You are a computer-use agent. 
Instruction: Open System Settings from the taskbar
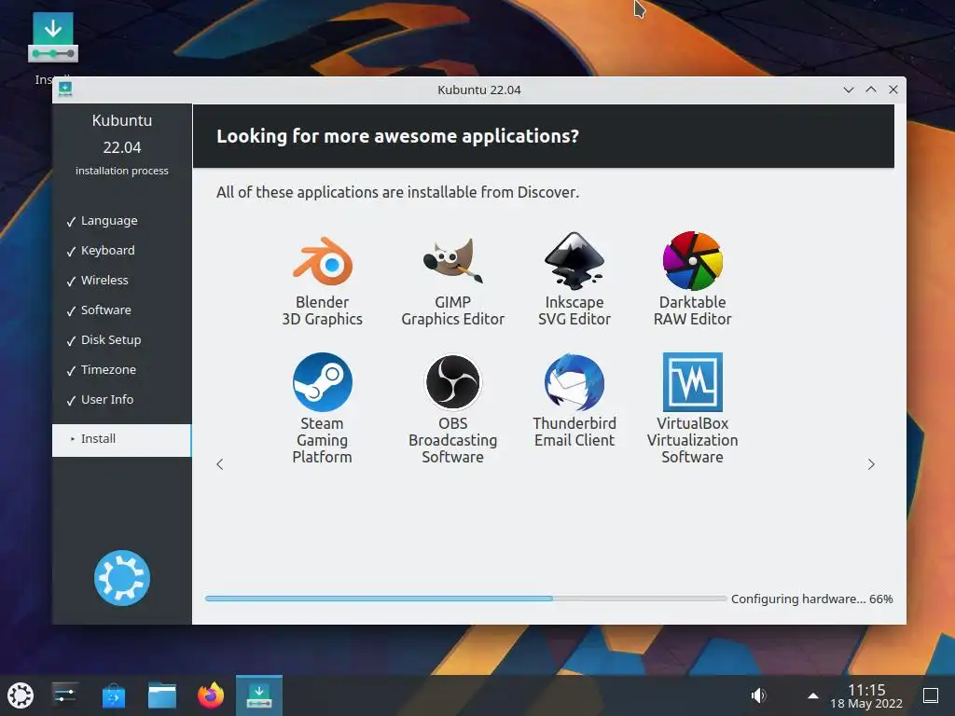pyautogui.click(x=64, y=695)
